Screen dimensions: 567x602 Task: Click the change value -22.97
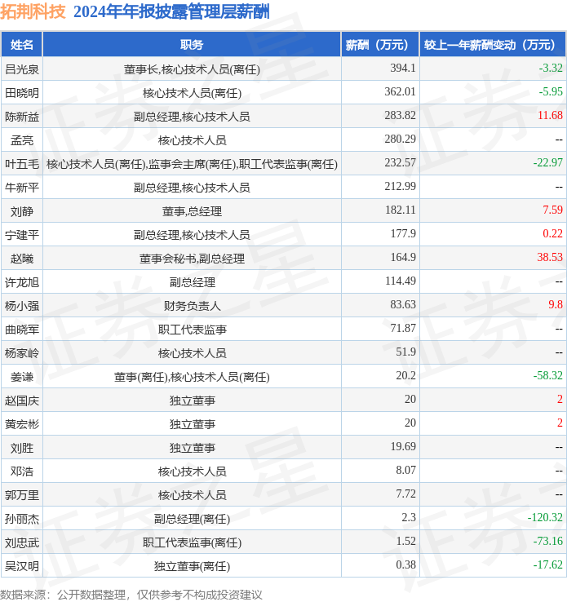pos(547,163)
